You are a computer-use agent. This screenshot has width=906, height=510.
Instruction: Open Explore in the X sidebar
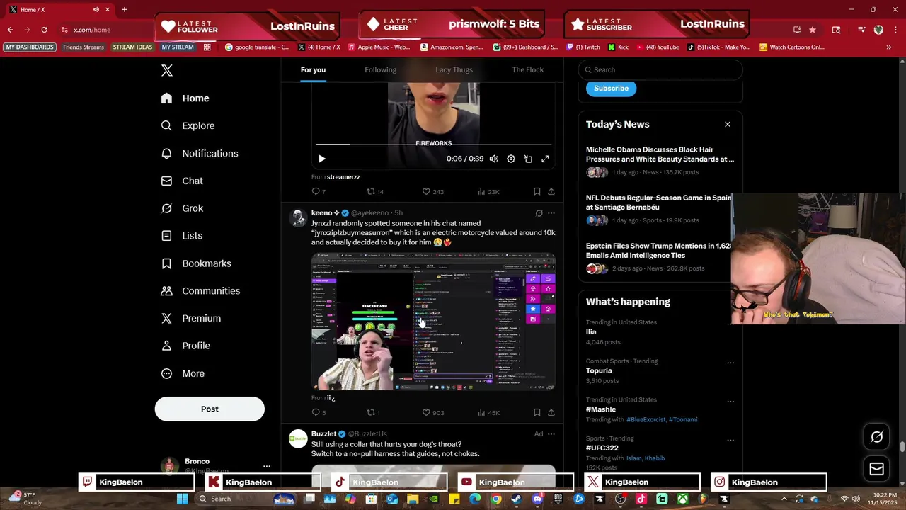188,125
